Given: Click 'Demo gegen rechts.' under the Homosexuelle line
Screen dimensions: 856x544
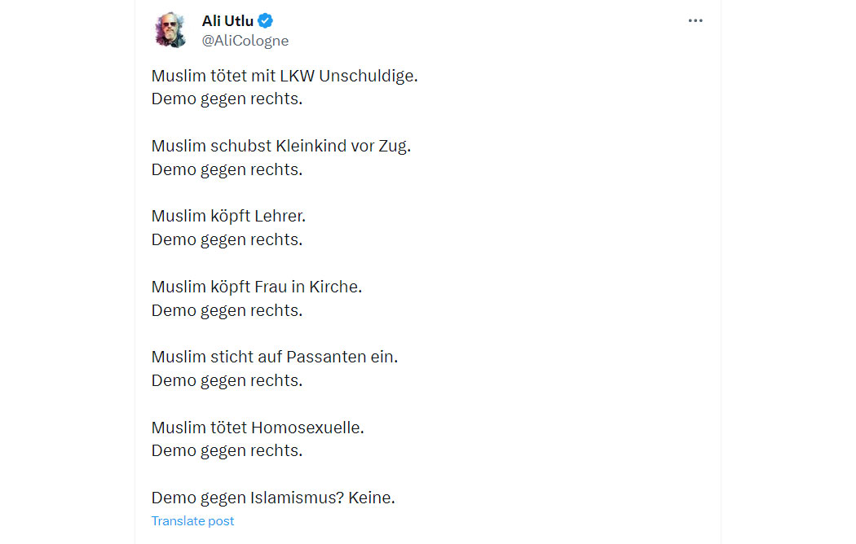Looking at the screenshot, I should coord(227,451).
